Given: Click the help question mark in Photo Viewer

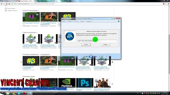Looking at the screenshot, I should [119, 21].
